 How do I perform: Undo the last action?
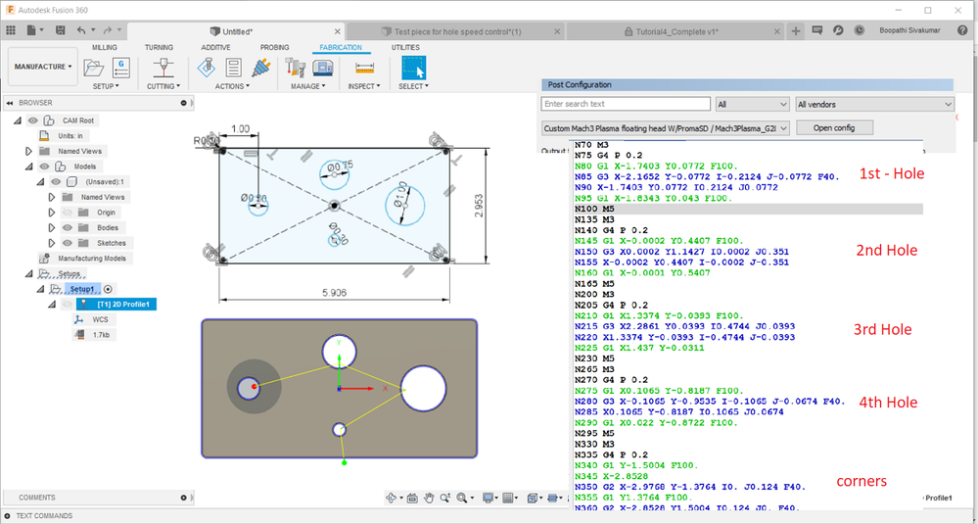pos(81,30)
